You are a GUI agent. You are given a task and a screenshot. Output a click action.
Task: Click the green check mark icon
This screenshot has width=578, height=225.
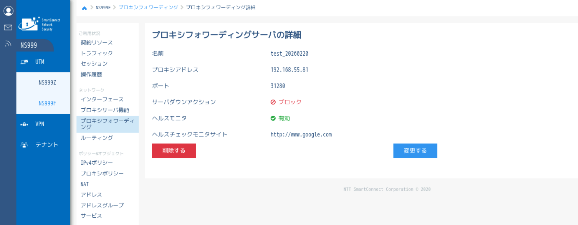click(x=273, y=118)
